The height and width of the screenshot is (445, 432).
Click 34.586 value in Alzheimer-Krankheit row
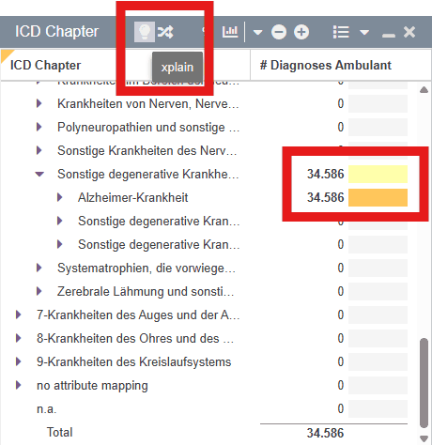[325, 197]
